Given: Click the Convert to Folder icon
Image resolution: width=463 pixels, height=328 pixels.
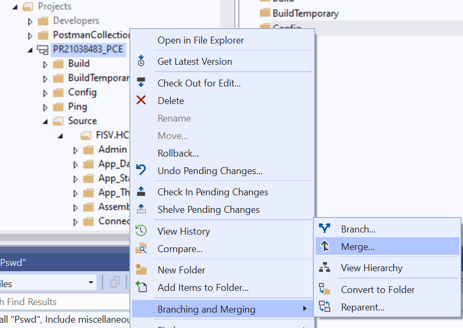Looking at the screenshot, I should point(325,289).
